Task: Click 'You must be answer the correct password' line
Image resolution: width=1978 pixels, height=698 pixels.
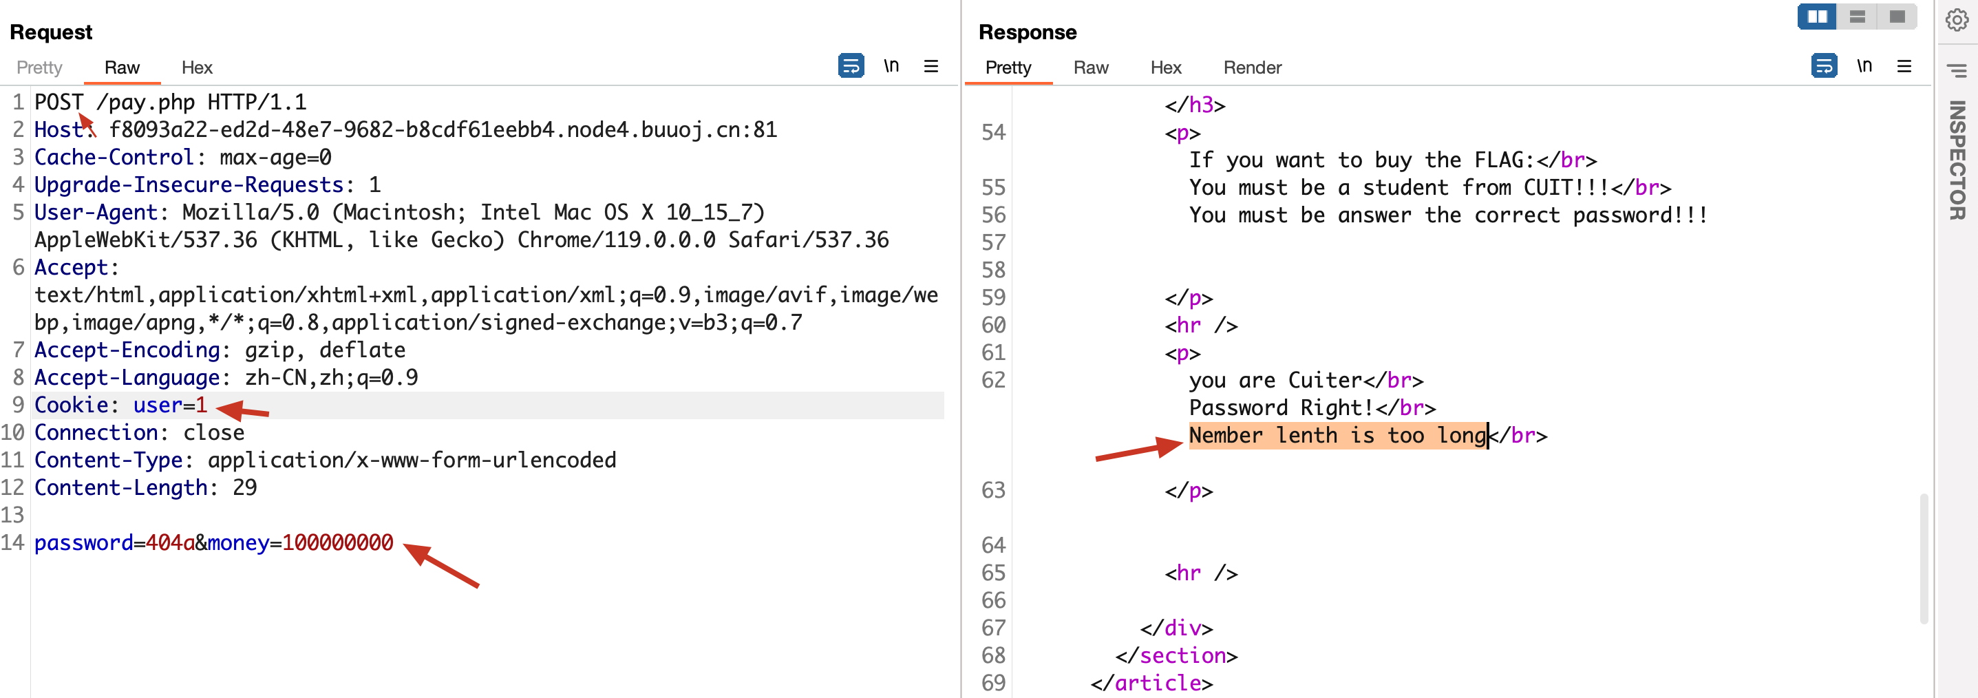Action: [x=1447, y=215]
